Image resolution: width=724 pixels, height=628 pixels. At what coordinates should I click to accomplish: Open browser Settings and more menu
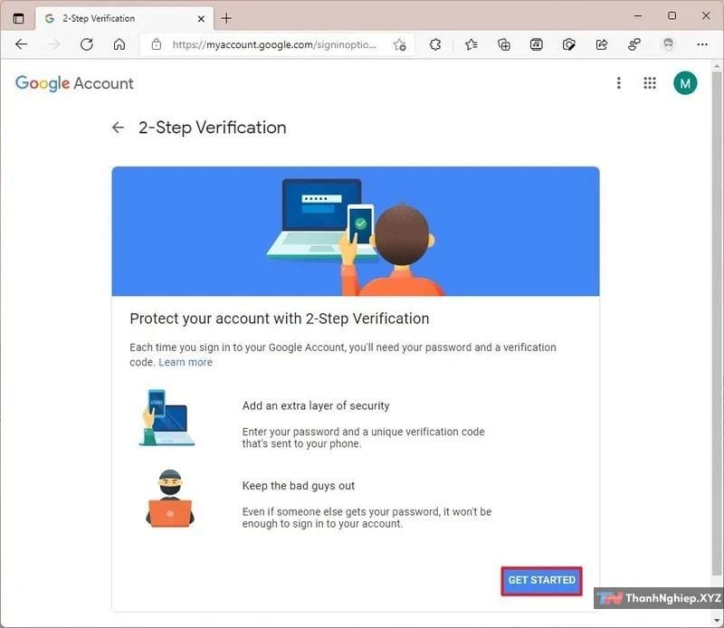pos(702,44)
